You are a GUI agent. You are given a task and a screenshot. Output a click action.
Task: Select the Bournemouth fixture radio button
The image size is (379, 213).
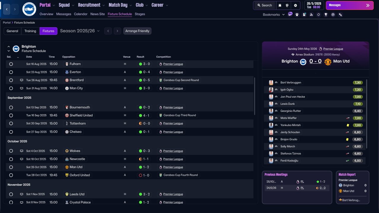pos(11,107)
